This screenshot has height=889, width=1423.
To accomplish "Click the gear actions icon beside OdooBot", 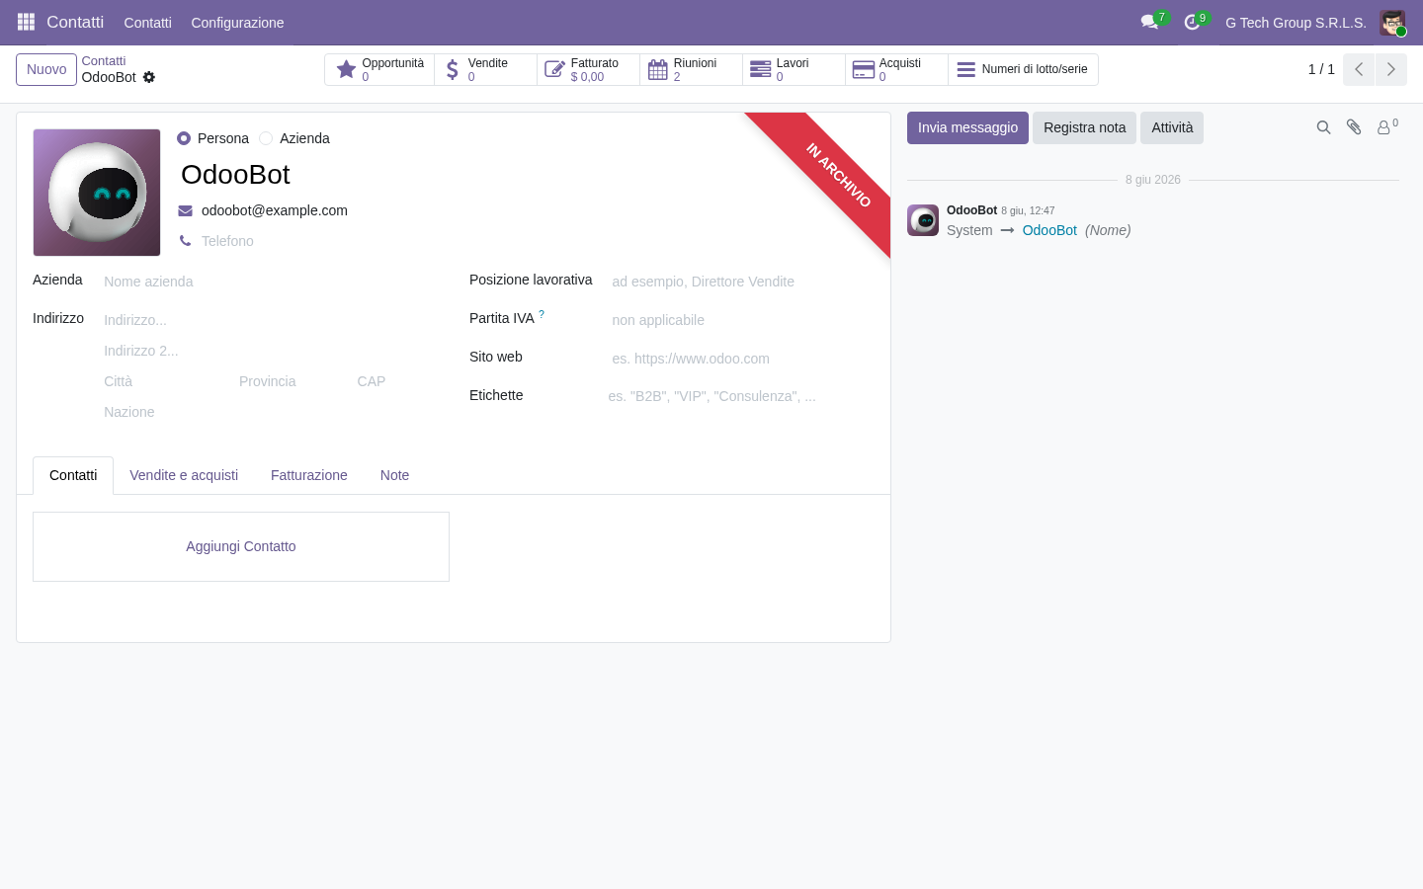I will point(149,77).
